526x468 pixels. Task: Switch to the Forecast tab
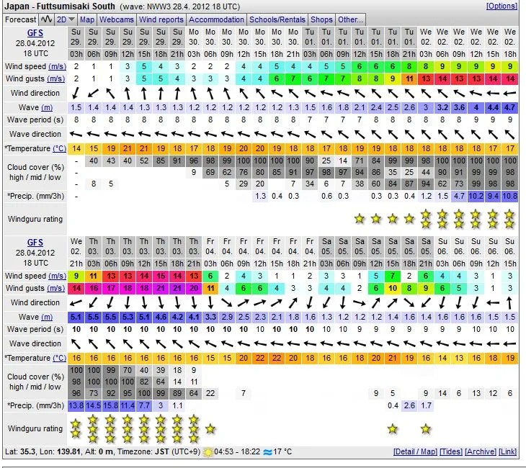click(x=20, y=19)
